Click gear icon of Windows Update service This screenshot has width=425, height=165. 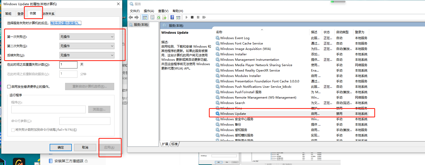click(218, 114)
